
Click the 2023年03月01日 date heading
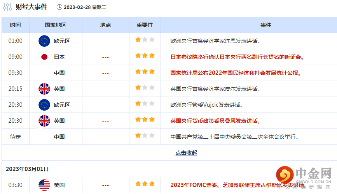point(27,169)
